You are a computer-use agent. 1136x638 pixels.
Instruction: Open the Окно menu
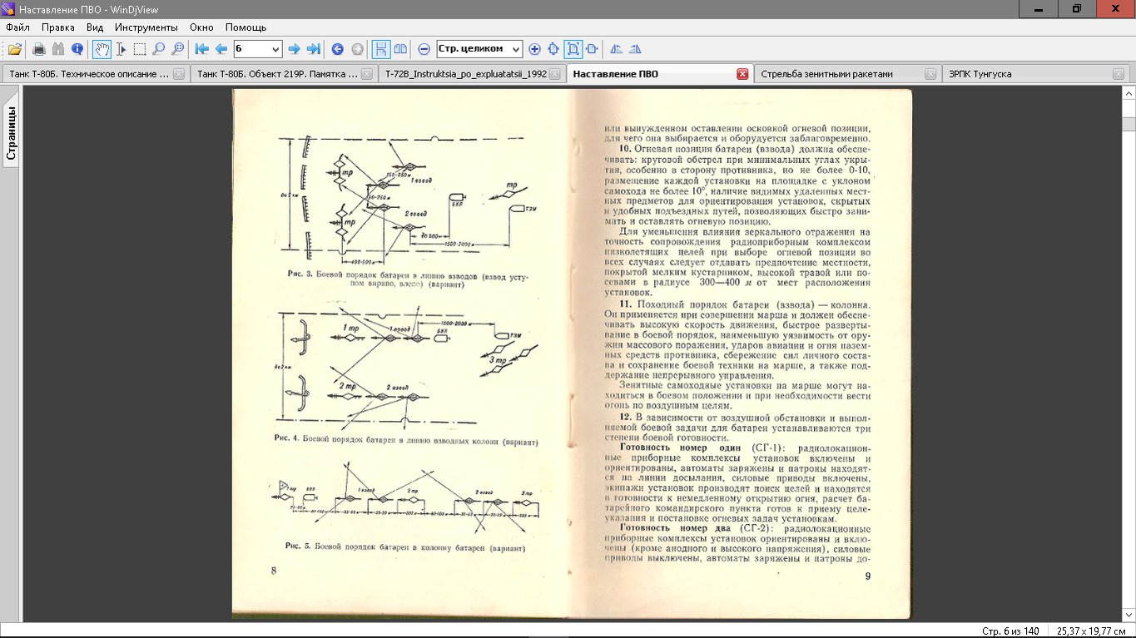click(x=201, y=27)
